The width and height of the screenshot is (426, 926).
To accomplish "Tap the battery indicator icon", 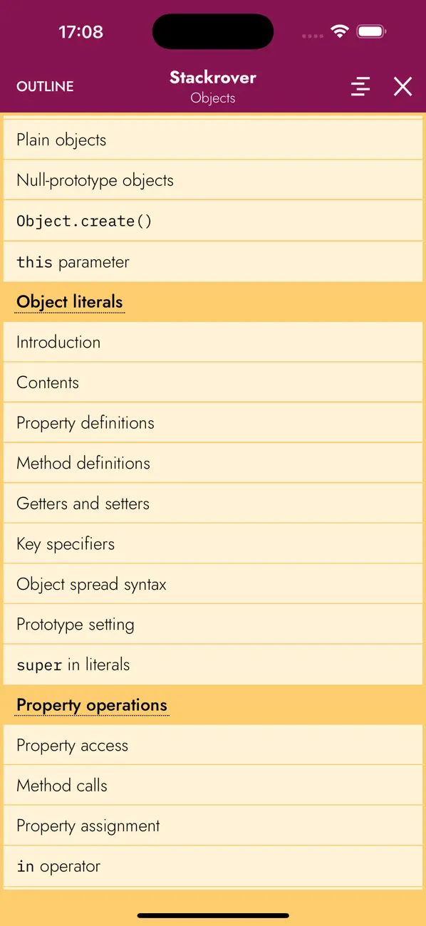I will (372, 31).
